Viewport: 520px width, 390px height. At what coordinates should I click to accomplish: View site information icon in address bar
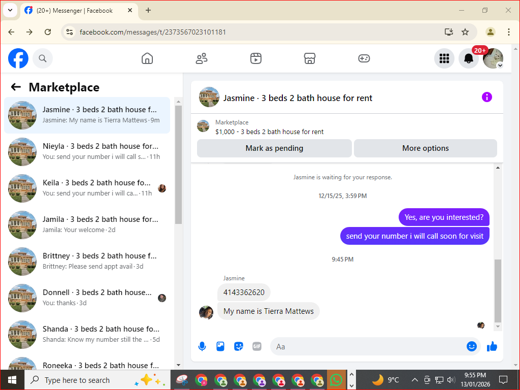(x=69, y=32)
